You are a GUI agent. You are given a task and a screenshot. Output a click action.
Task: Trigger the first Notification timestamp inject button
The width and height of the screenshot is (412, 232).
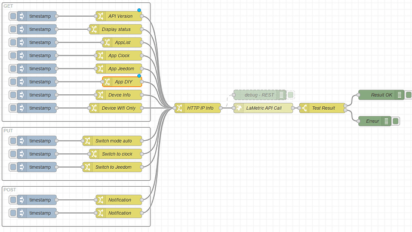(13, 200)
